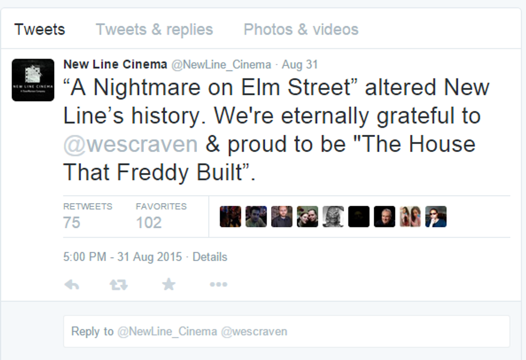526x360 pixels.
Task: Click New Line Cinema profile avatar
Action: pyautogui.click(x=33, y=80)
